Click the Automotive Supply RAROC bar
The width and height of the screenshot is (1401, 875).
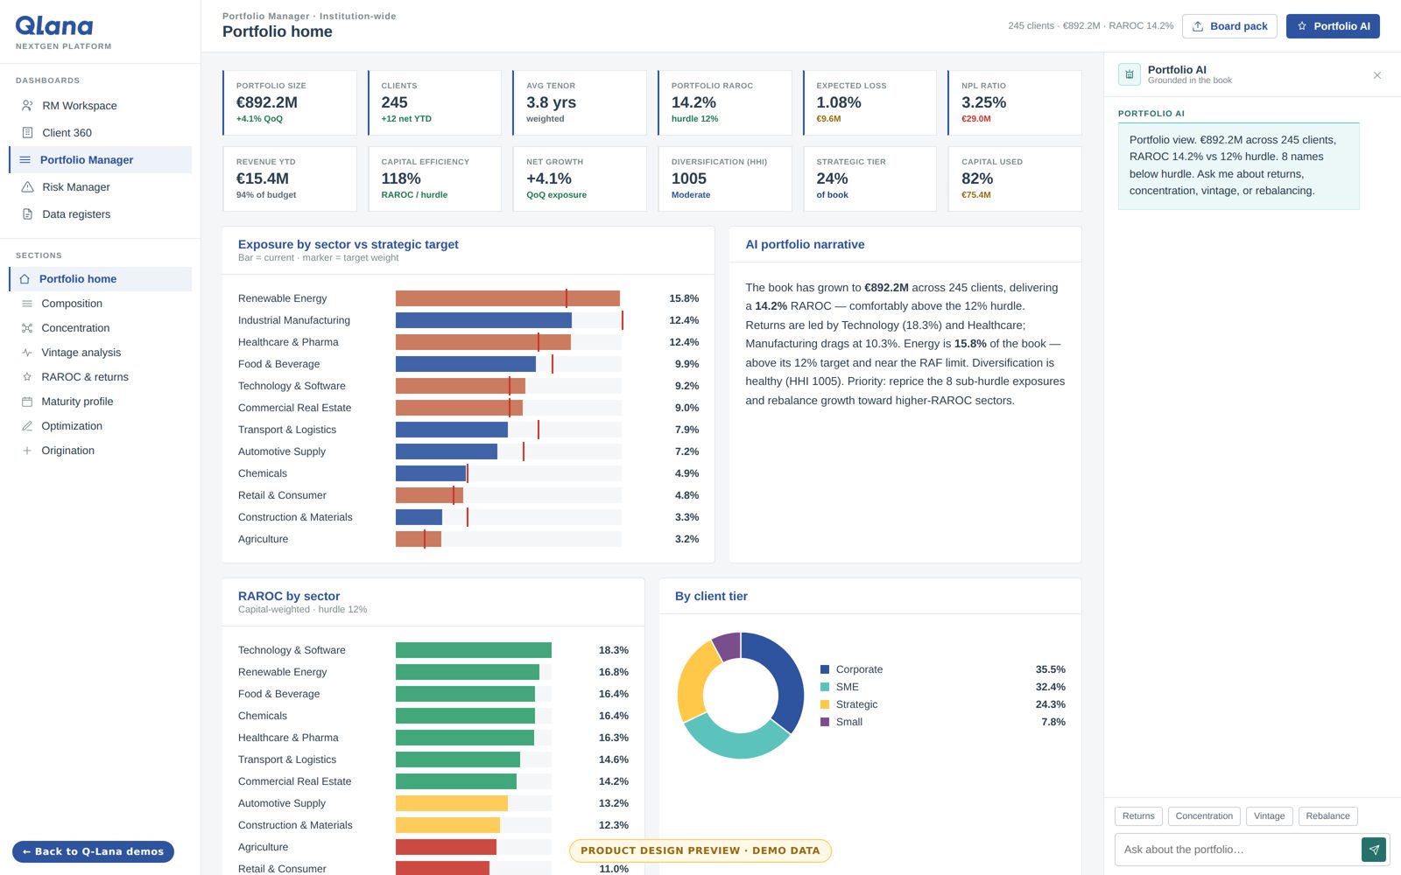tap(452, 803)
